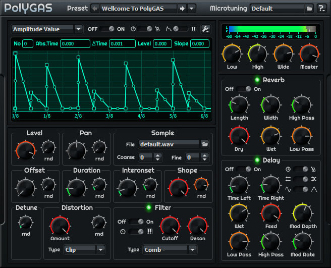This screenshot has width=331, height=268.
Task: Click the Microtuning folder browse icon
Action: pos(309,9)
